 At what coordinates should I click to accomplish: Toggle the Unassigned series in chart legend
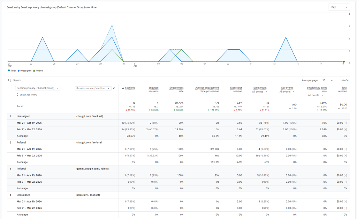point(25,71)
